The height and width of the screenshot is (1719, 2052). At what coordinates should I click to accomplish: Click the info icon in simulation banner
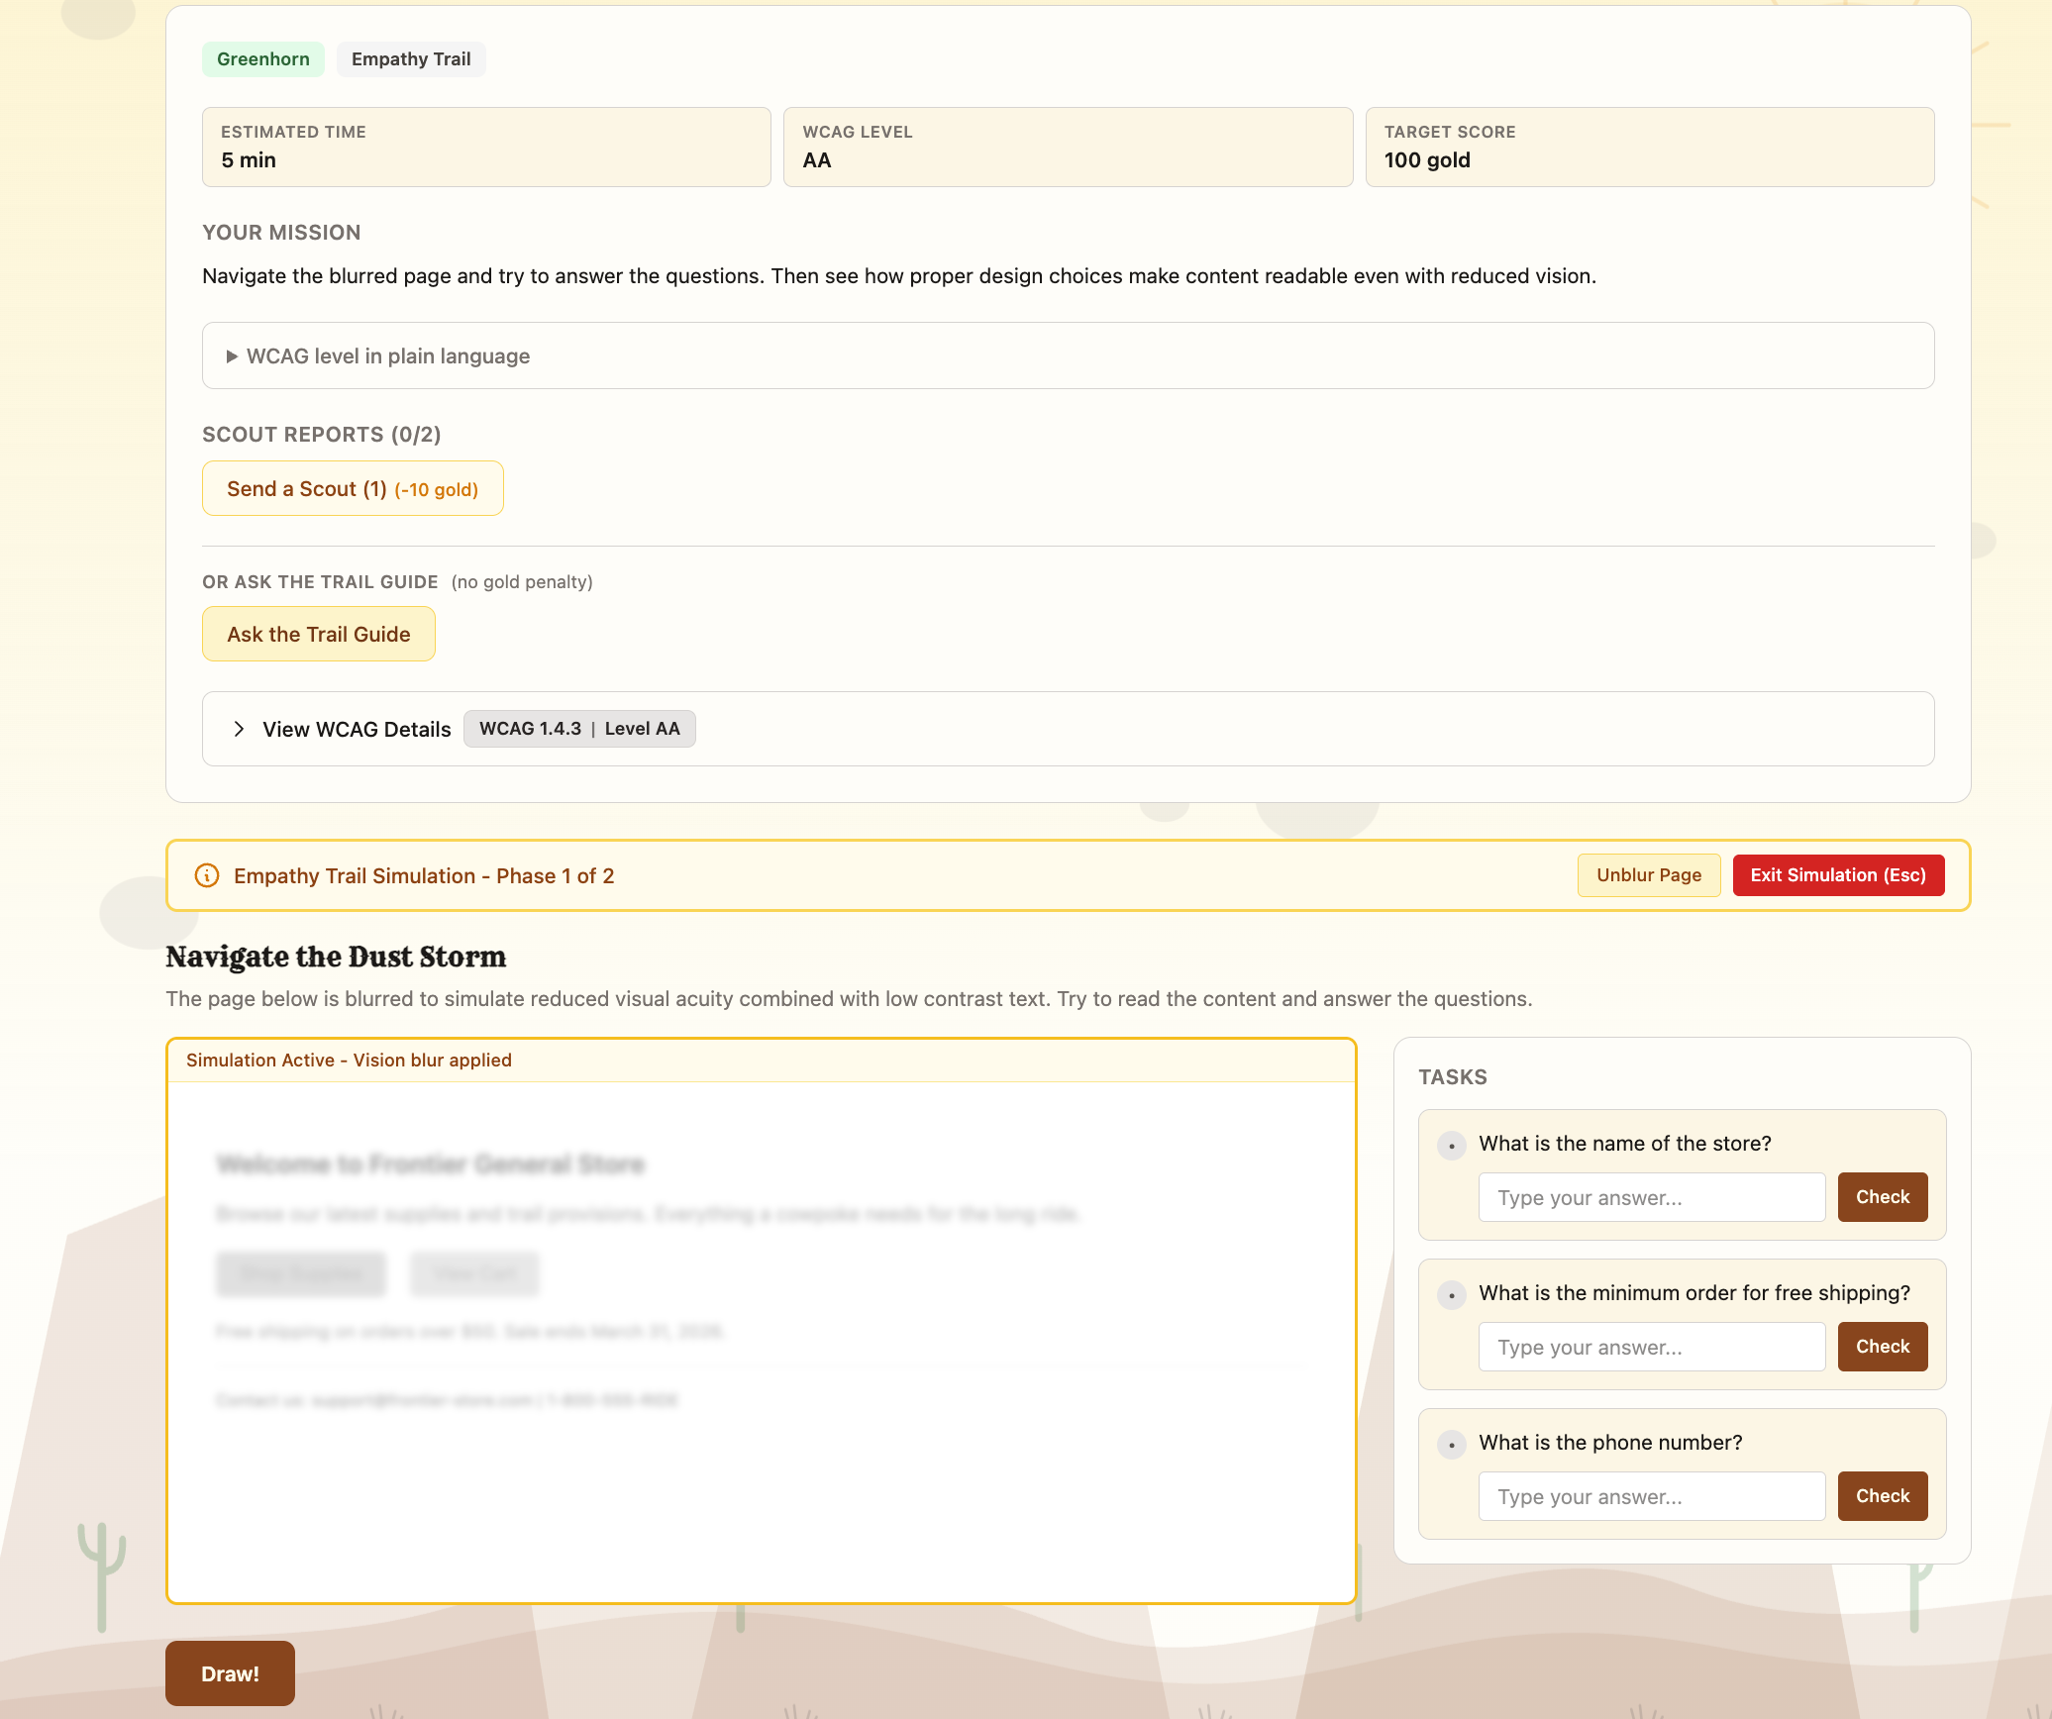pos(207,875)
